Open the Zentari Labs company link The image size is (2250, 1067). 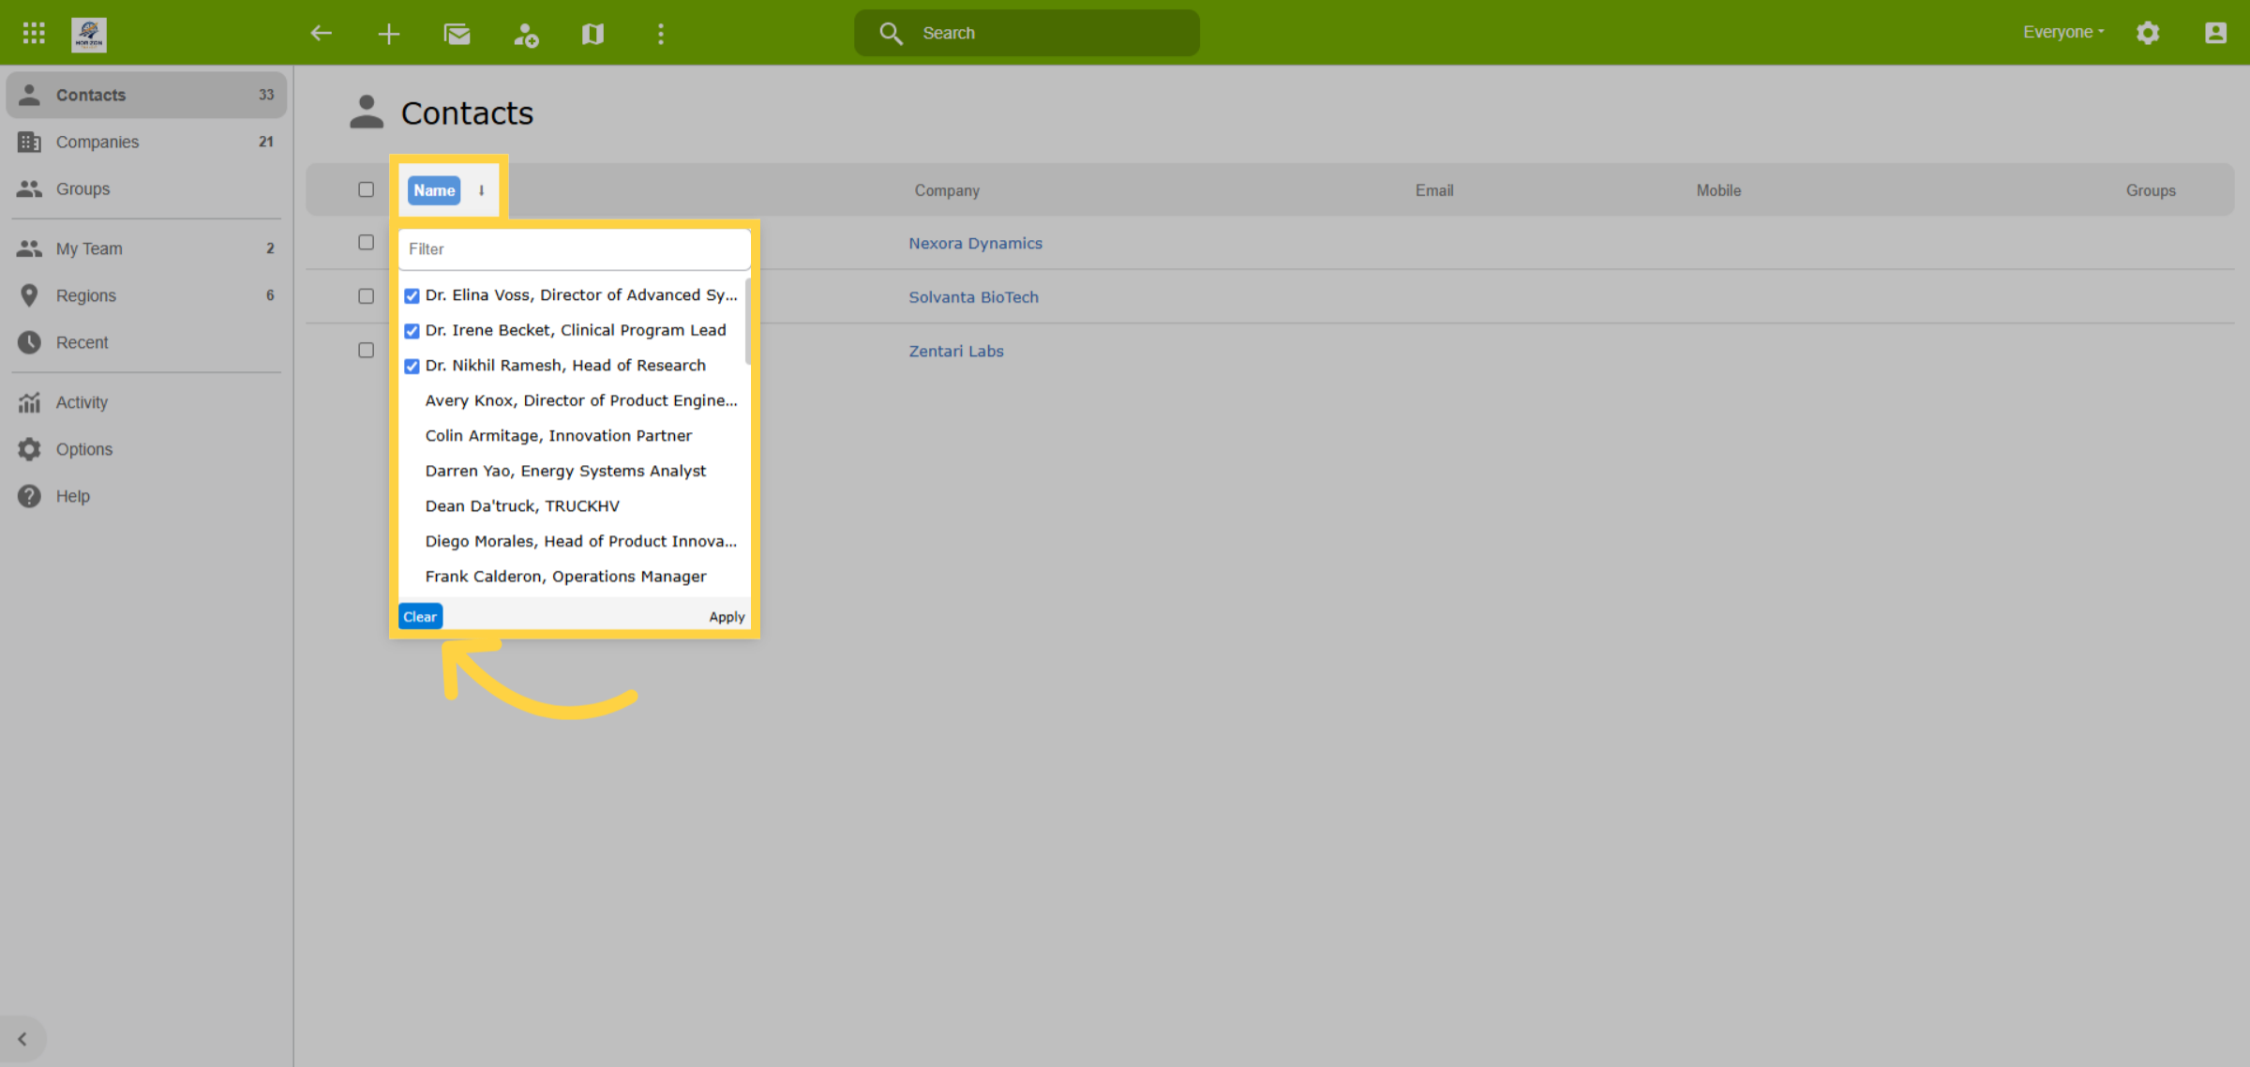point(955,352)
